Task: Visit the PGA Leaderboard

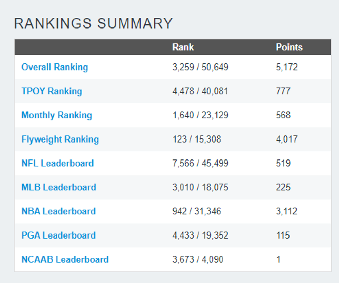Action: 58,235
